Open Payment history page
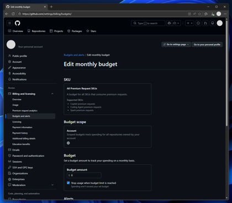This screenshot has width=232, height=203. coord(20,133)
